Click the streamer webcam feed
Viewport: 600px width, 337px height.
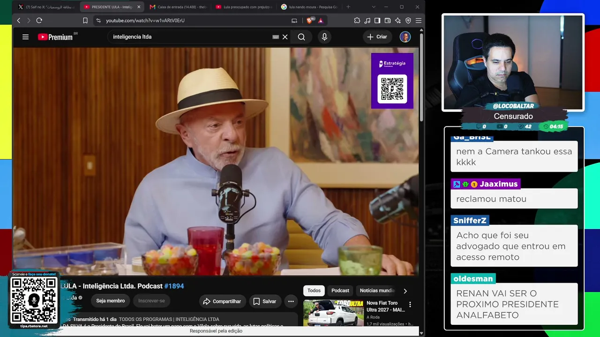tap(513, 62)
